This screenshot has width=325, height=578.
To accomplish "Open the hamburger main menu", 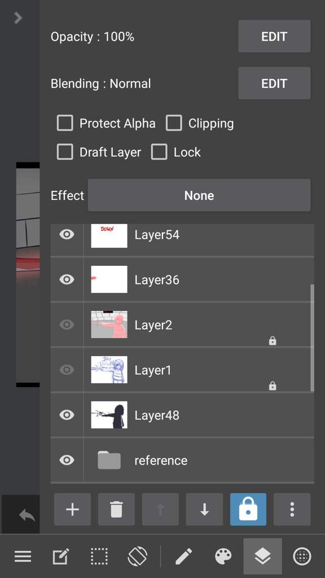I will tap(23, 556).
